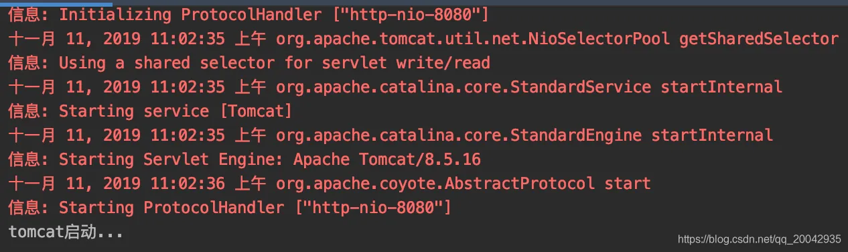Screen dimensions: 848x252
Task: Click the 'Tomcat/8.5.16' version text
Action: coord(420,159)
